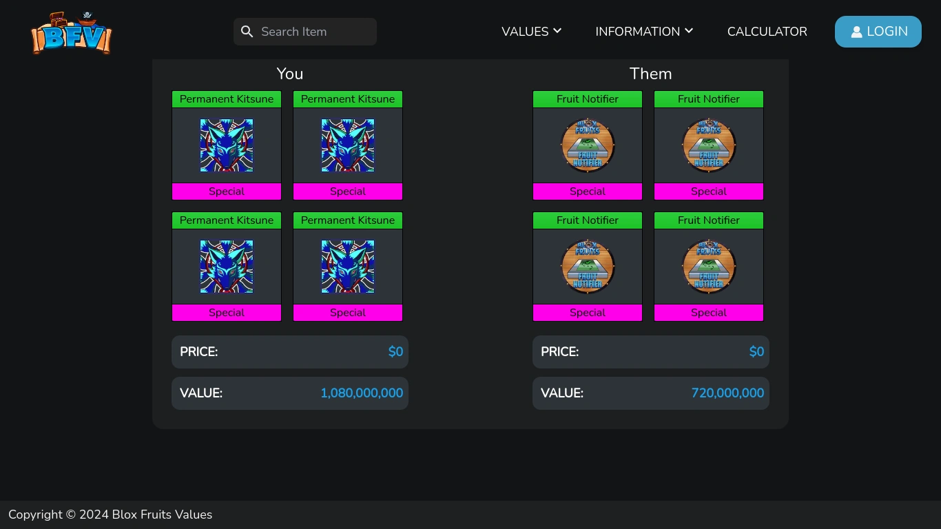
Task: Click the LOGIN button
Action: [878, 32]
